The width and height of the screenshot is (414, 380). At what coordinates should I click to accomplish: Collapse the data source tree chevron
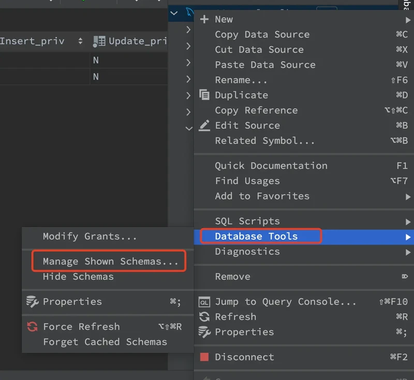[x=174, y=13]
